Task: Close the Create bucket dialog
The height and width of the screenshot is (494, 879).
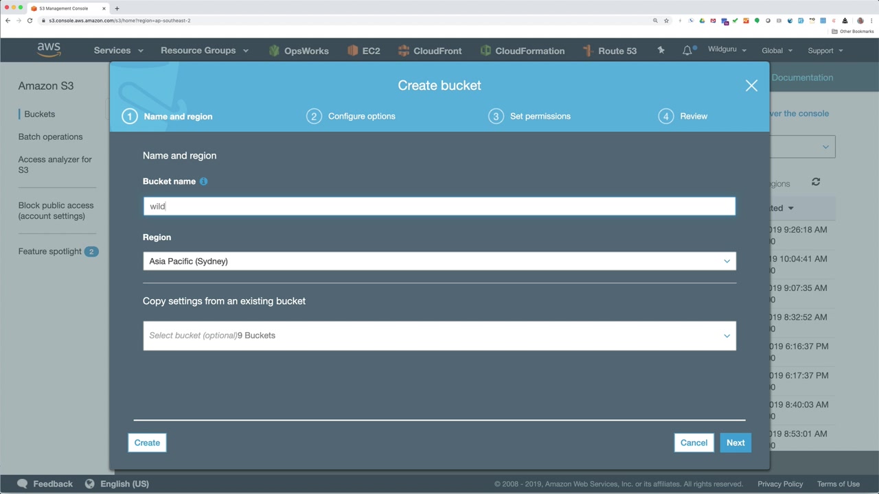Action: pyautogui.click(x=751, y=85)
